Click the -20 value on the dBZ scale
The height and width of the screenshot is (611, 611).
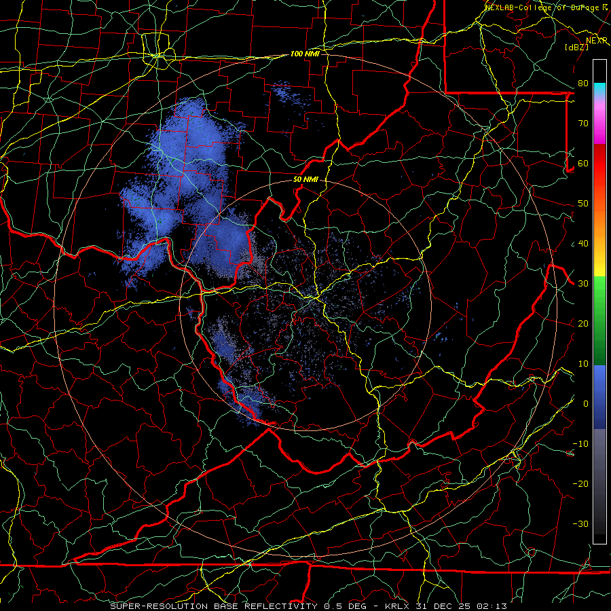click(580, 484)
